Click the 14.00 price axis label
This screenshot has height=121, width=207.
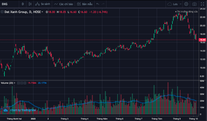(203, 51)
